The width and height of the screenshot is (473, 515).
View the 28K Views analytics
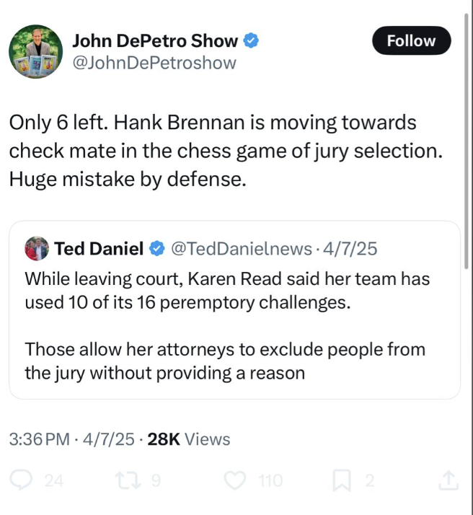[x=188, y=439]
